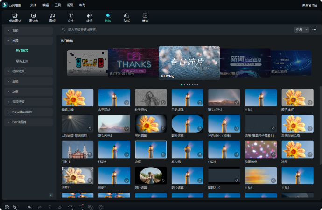
Task: Select 最新上架 in the sidebar
Action: (x=22, y=61)
